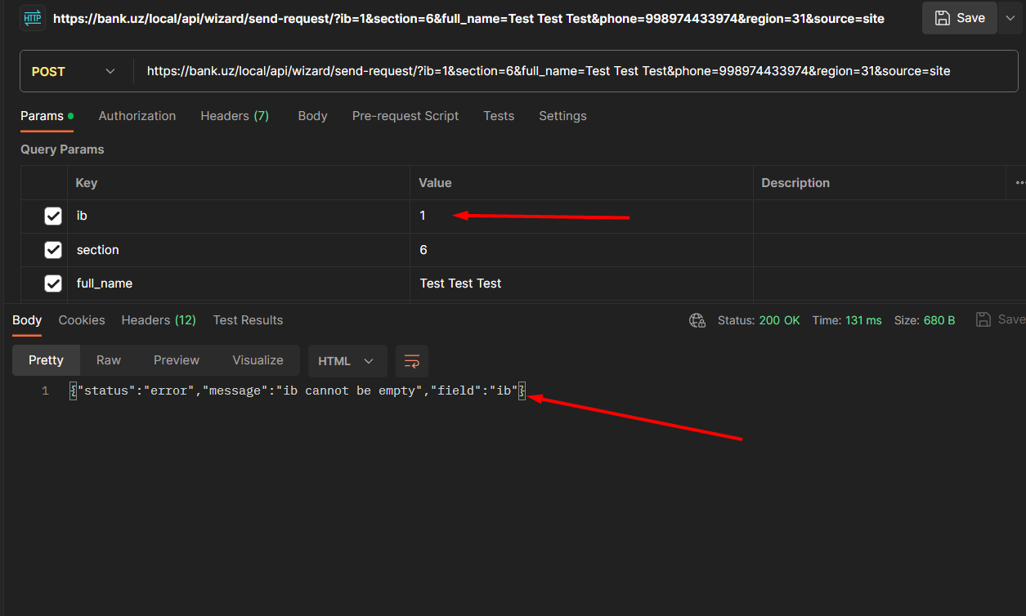Click the Key column header
Image resolution: width=1026 pixels, height=616 pixels.
[x=239, y=183]
